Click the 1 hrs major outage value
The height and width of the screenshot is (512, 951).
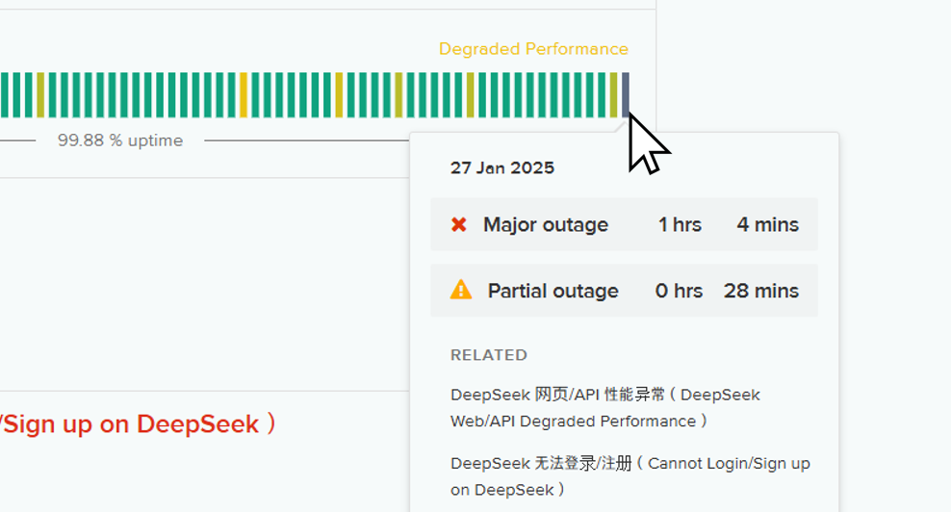coord(680,224)
